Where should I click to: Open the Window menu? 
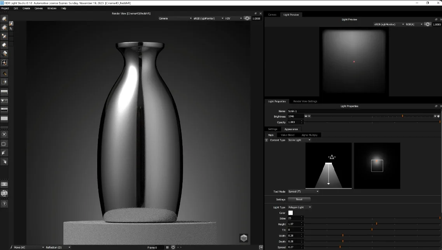tap(52, 8)
